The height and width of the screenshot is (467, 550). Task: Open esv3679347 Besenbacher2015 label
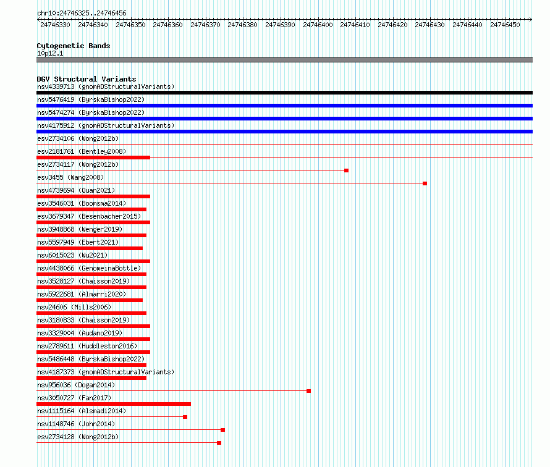(x=89, y=216)
